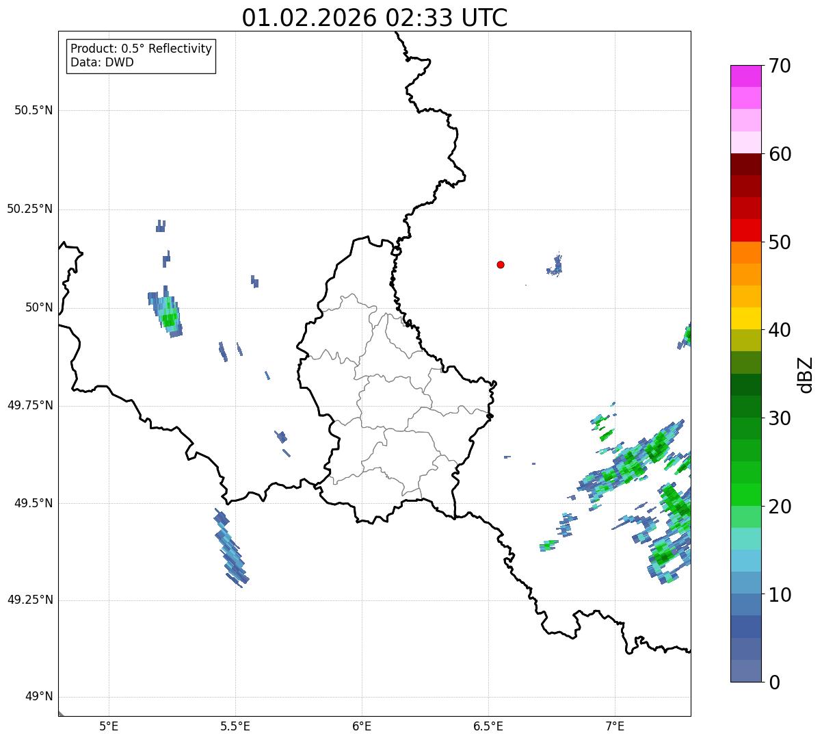Click the small blue echo east of the red dot

[x=555, y=266]
